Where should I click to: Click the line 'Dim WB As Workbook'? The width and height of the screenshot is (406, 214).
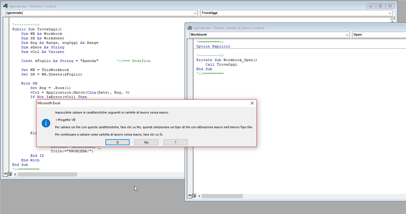42,34
